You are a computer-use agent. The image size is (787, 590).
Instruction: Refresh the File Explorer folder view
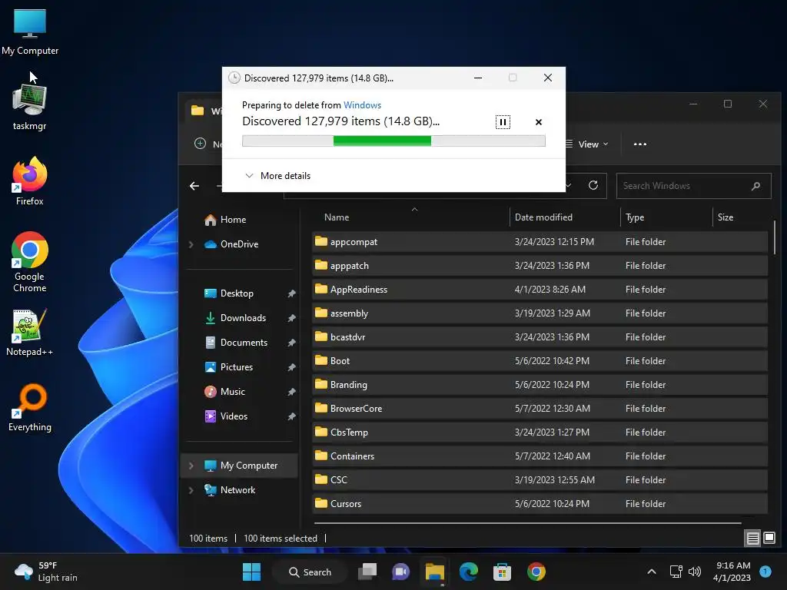click(x=593, y=186)
